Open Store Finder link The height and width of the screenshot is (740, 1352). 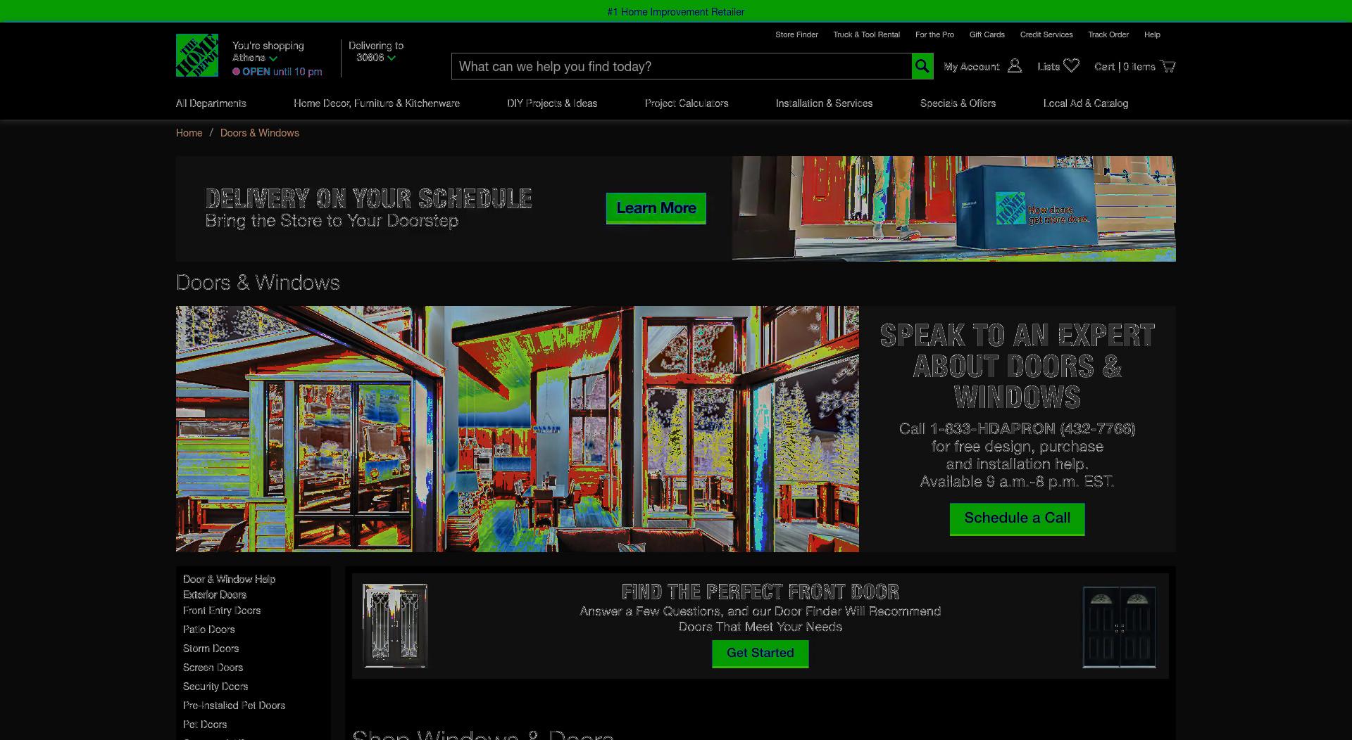click(x=796, y=34)
